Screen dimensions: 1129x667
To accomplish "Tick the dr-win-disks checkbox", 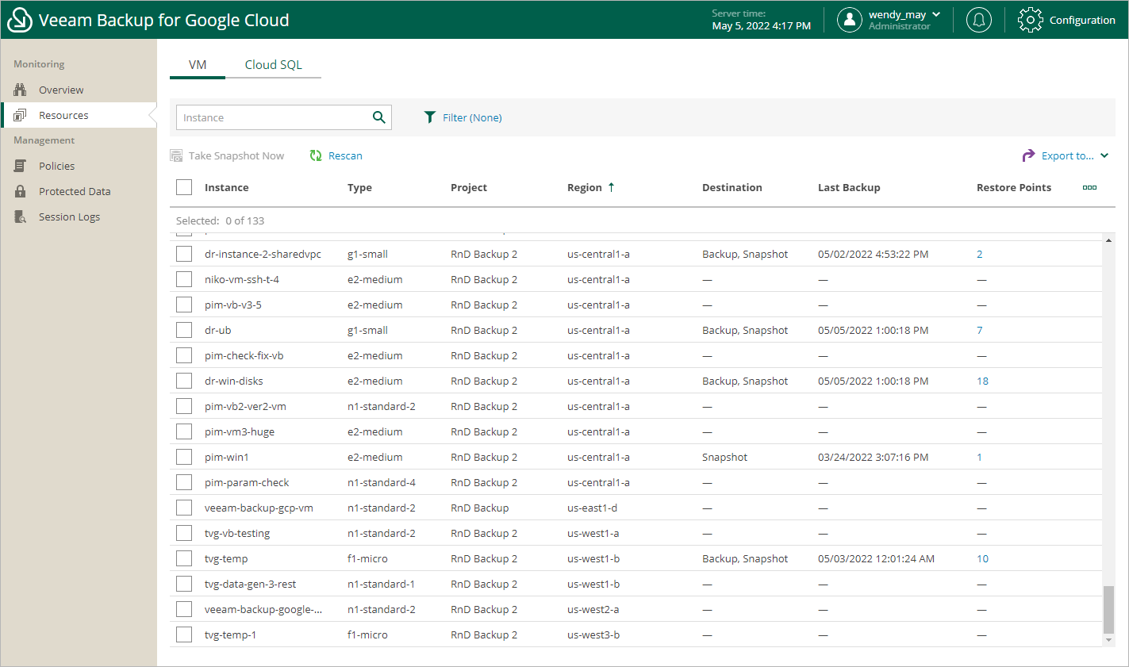I will coord(184,381).
